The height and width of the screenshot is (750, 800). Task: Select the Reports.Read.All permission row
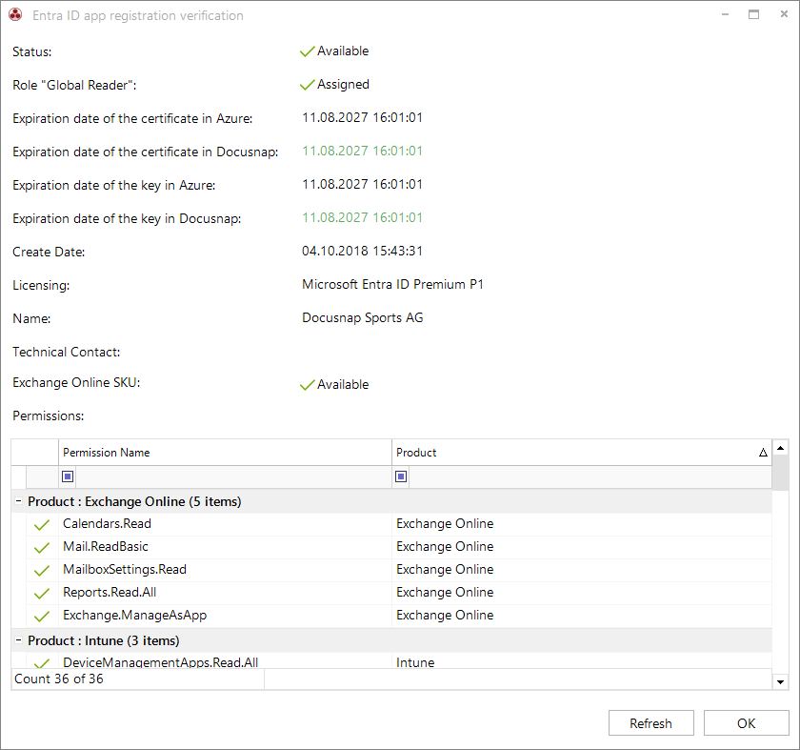pyautogui.click(x=399, y=594)
